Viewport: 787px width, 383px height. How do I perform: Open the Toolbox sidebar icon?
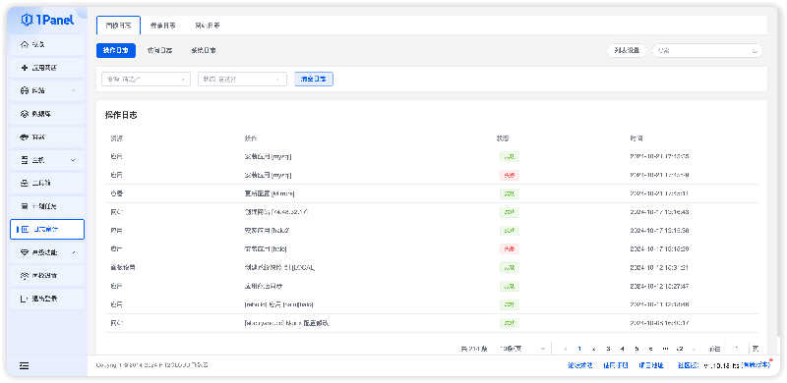click(25, 184)
